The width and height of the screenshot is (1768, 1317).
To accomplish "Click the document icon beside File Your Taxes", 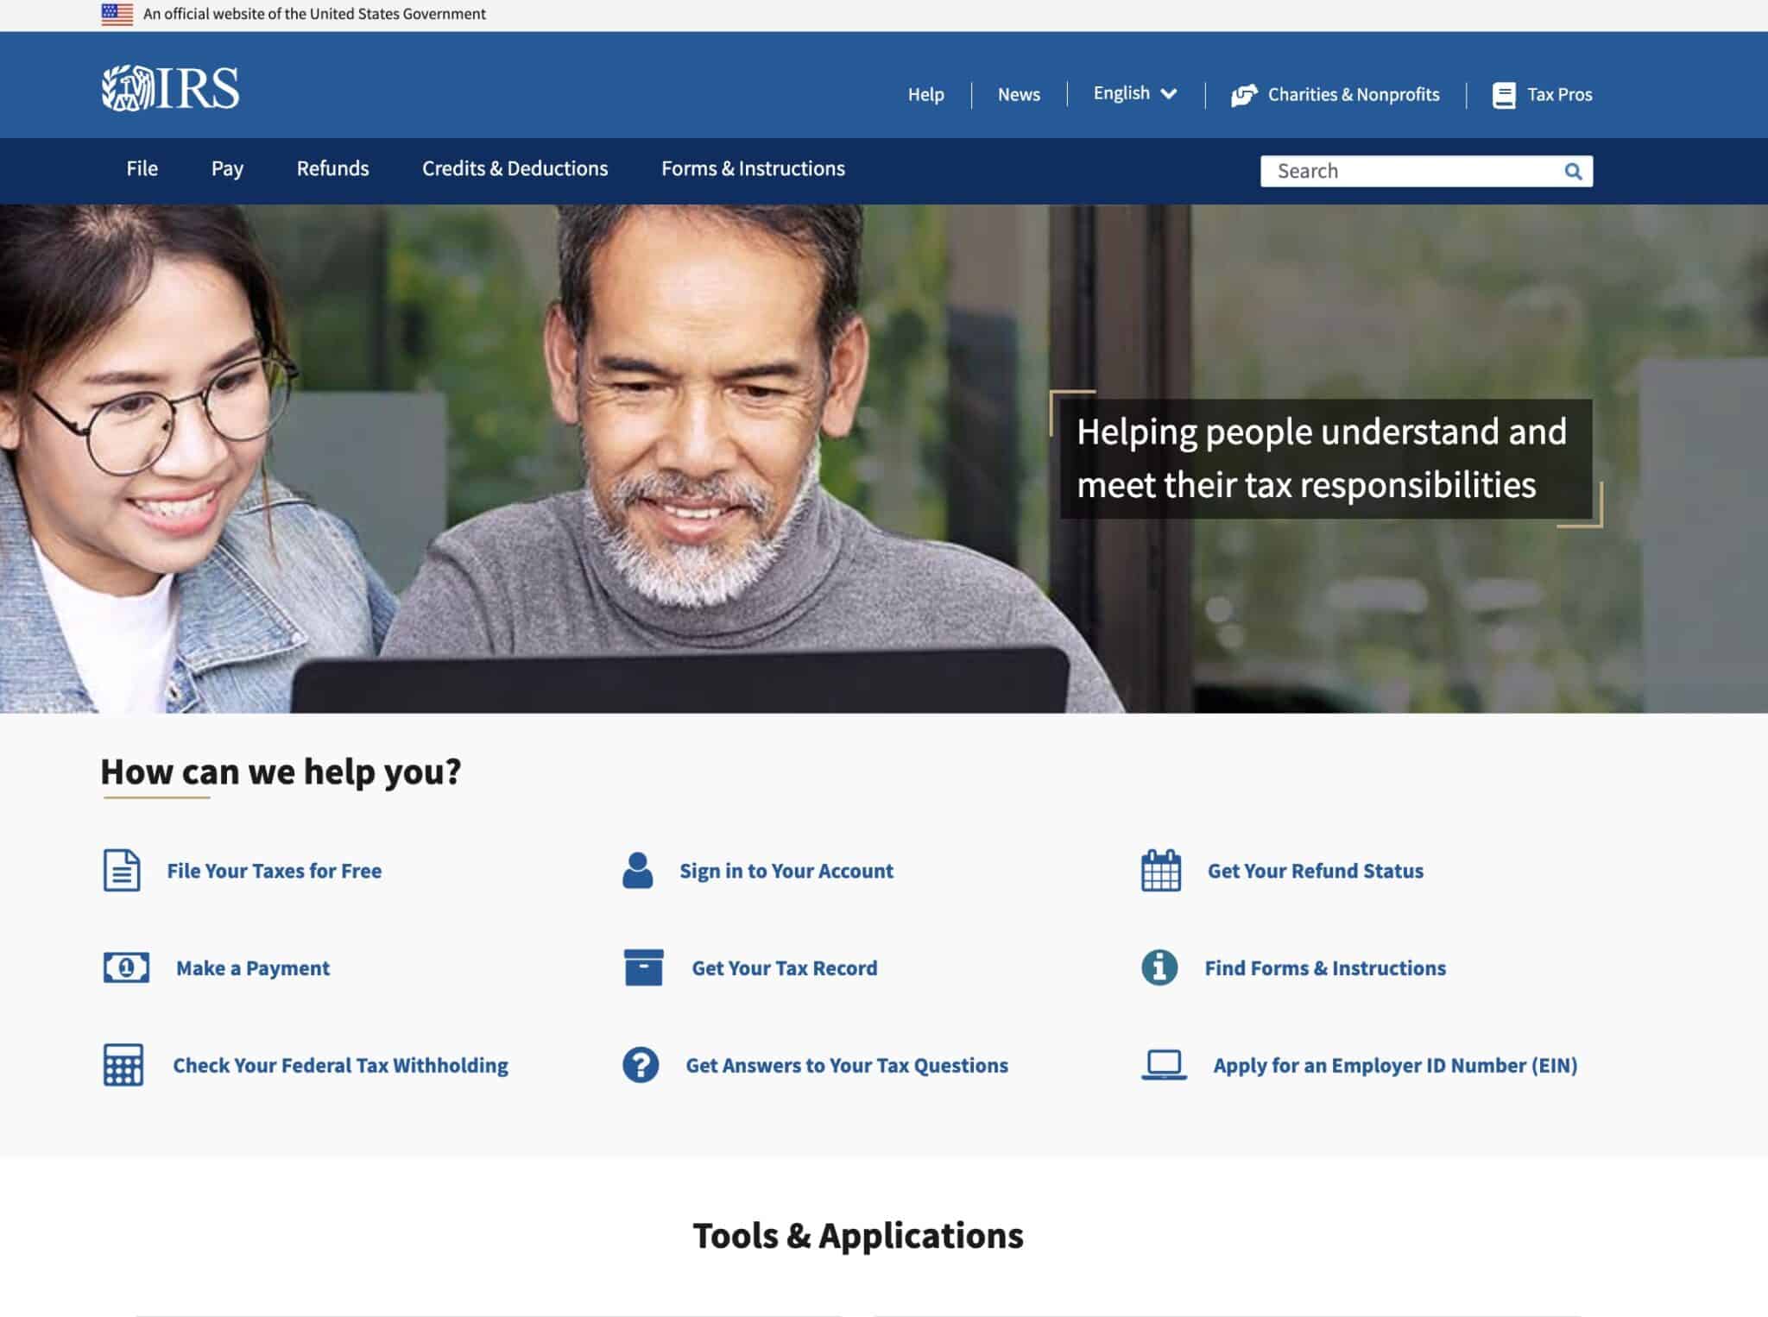I will click(x=122, y=870).
